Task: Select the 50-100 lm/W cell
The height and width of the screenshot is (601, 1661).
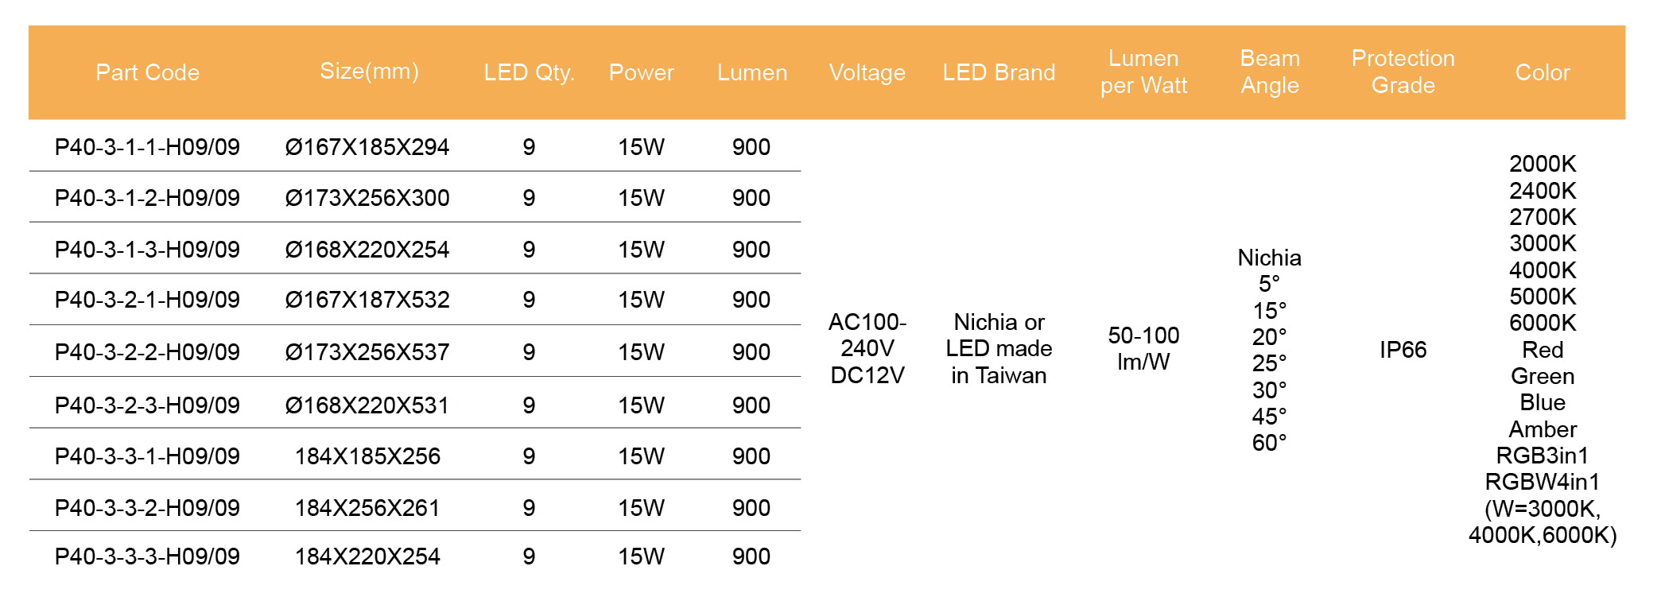Action: pos(1143,348)
